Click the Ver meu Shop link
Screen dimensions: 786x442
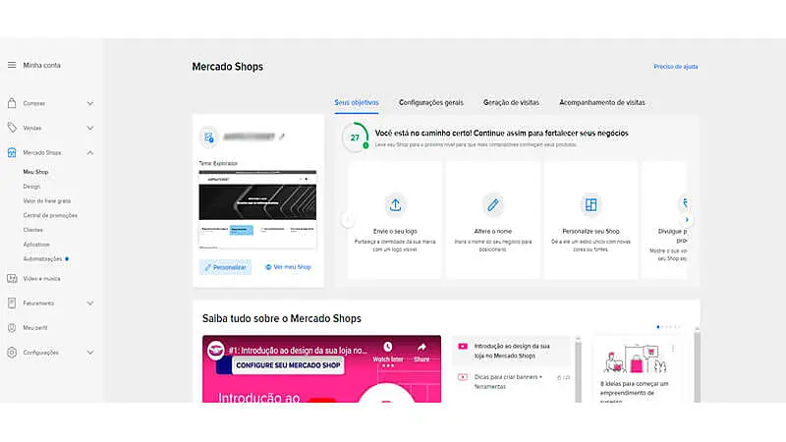point(288,267)
